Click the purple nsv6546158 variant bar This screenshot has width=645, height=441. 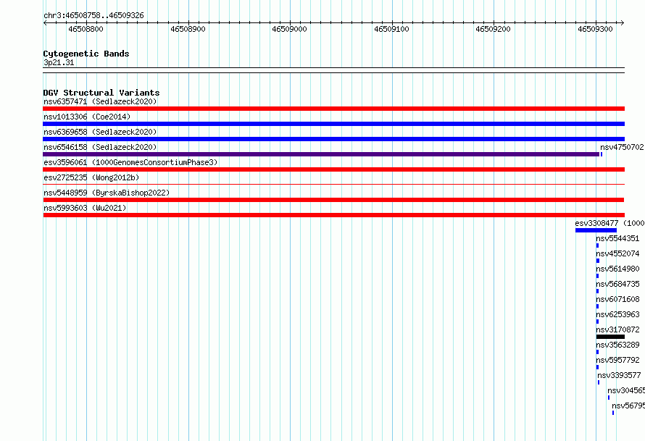tap(321, 154)
